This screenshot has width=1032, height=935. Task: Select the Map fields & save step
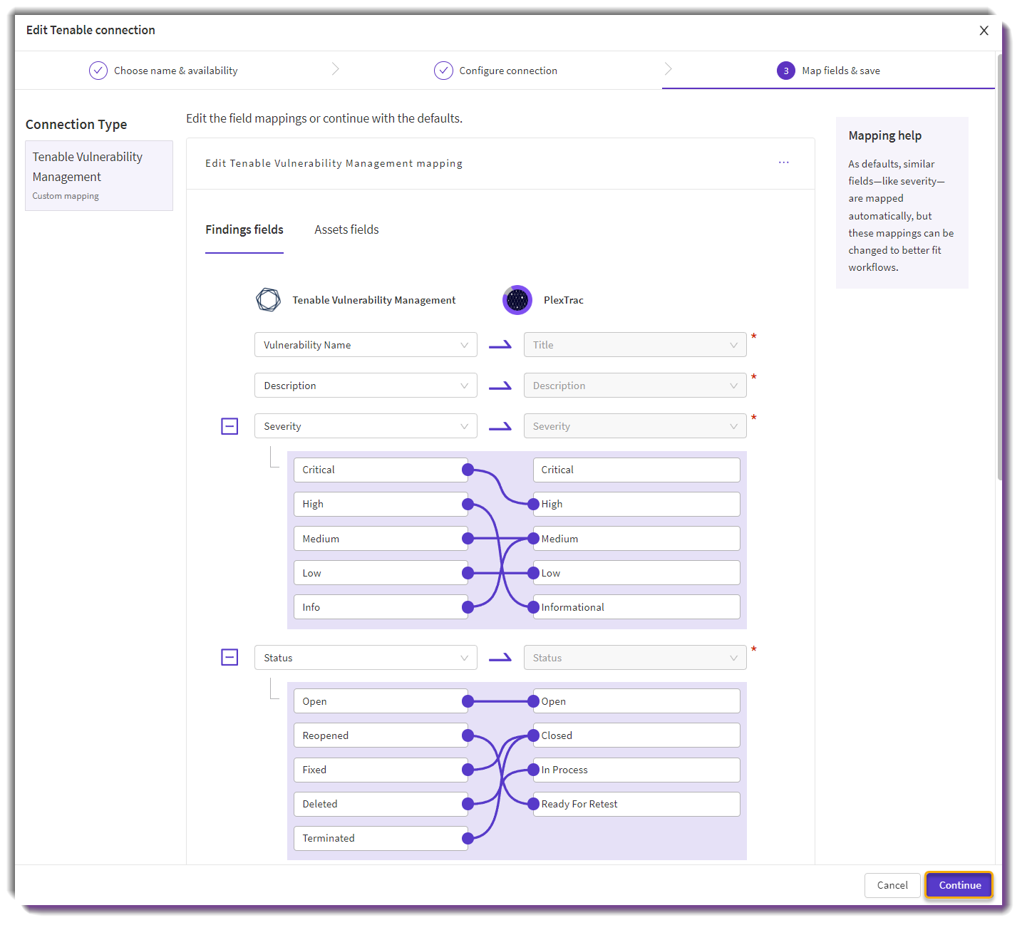click(828, 71)
